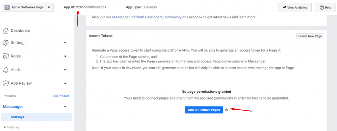Click the App Type: Business label
This screenshot has width=337, height=131.
click(141, 7)
